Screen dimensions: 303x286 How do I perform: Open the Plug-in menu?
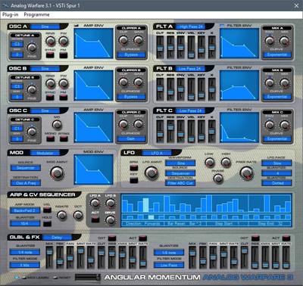[11, 14]
